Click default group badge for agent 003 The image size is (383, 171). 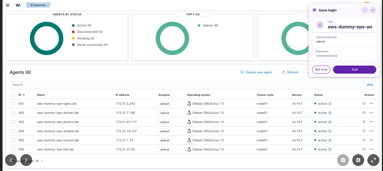pos(165,122)
